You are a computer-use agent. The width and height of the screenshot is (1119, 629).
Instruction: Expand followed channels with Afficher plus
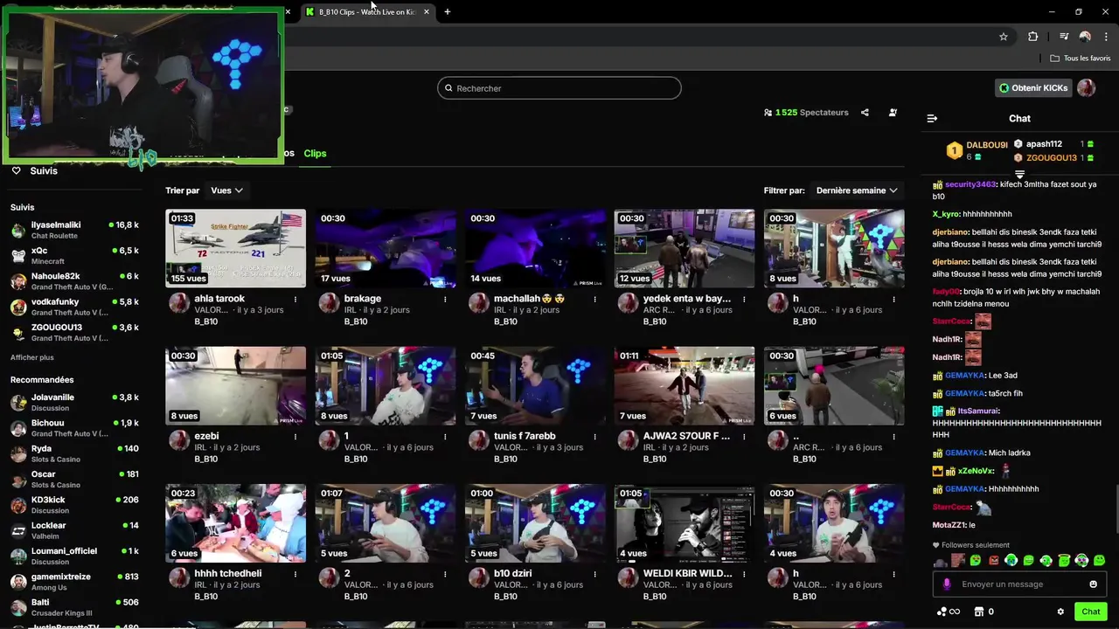click(32, 357)
